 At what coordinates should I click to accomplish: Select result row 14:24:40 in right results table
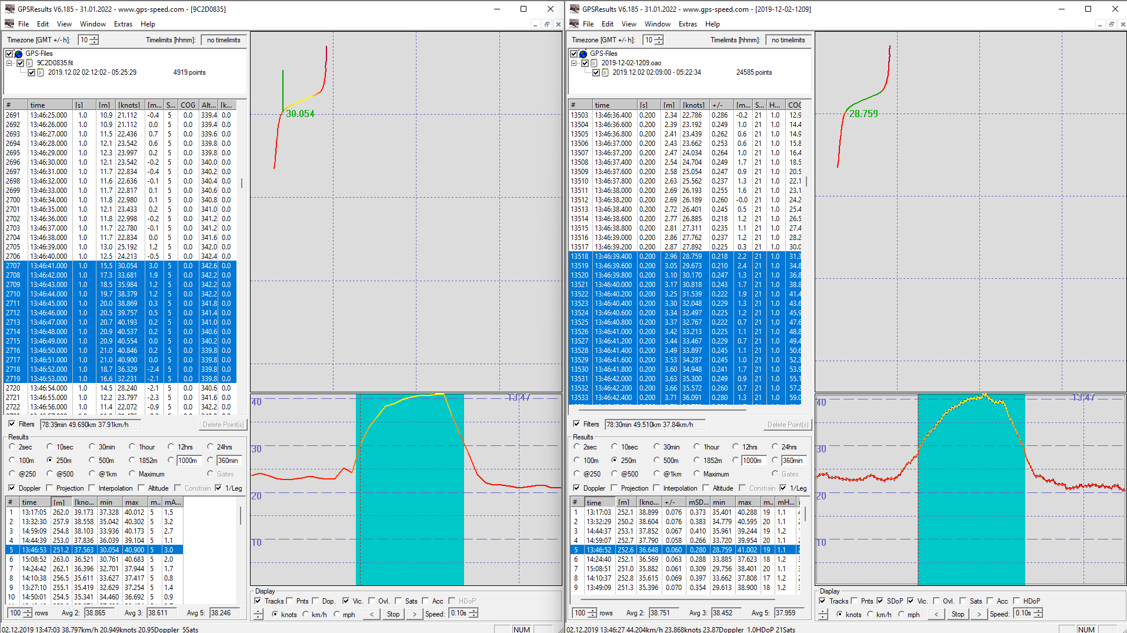(x=685, y=559)
